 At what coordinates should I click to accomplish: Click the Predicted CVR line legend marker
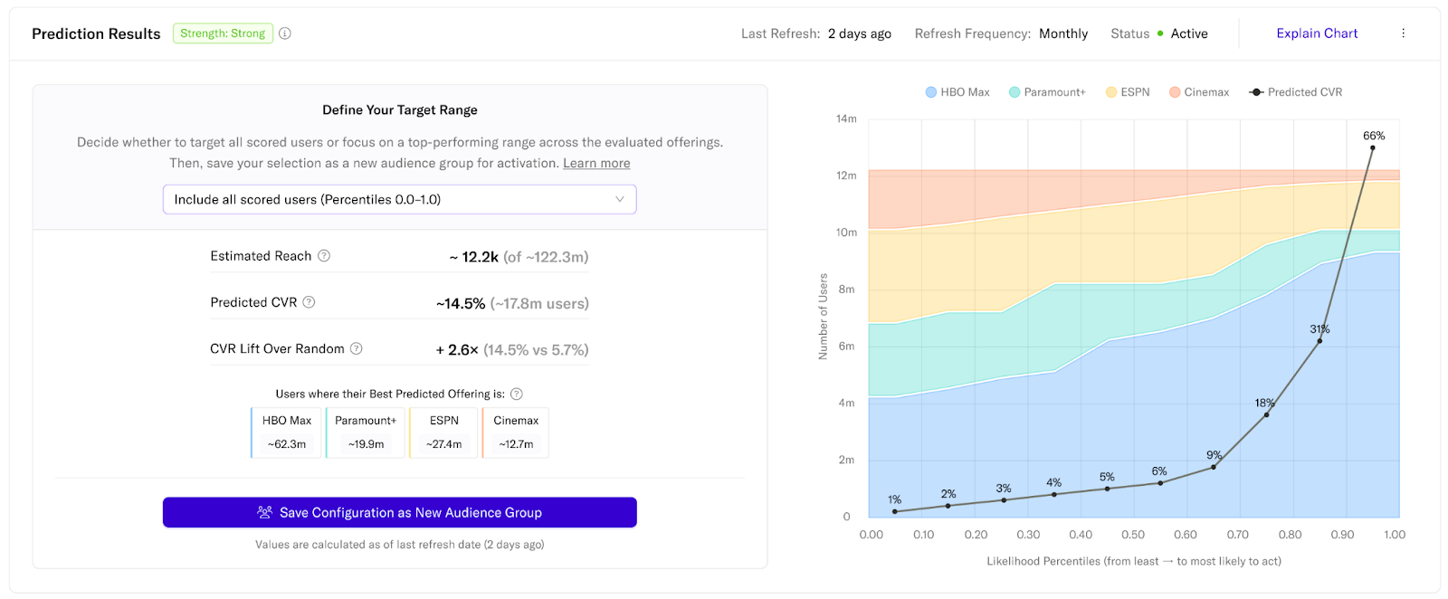click(x=1256, y=92)
